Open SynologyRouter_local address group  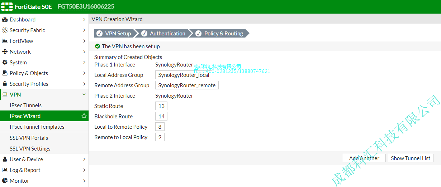[x=184, y=75]
